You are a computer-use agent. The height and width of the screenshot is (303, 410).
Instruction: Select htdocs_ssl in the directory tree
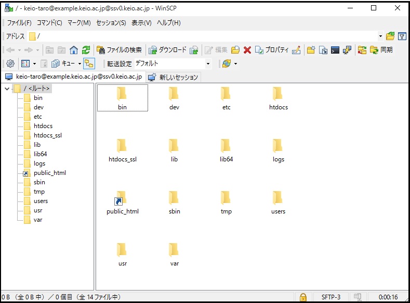point(47,135)
